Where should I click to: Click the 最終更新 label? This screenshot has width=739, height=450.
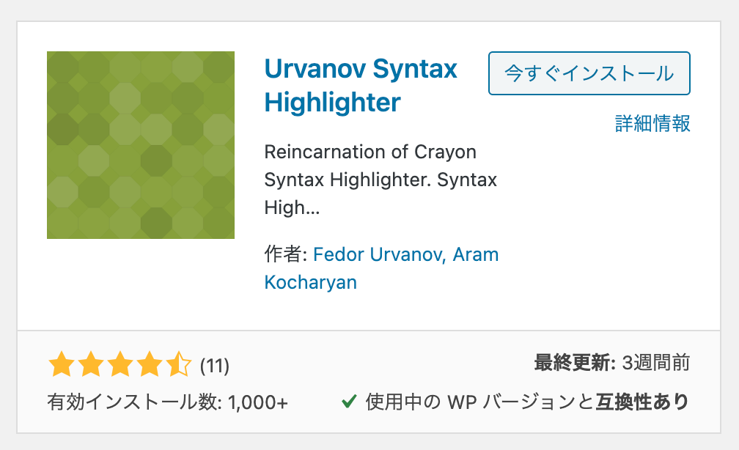coord(575,363)
